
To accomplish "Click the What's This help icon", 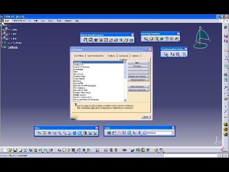I will pyautogui.click(x=51, y=150).
